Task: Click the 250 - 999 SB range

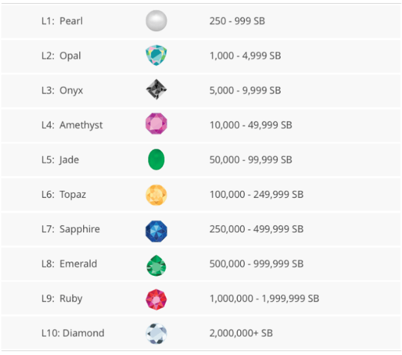Action: pyautogui.click(x=237, y=21)
